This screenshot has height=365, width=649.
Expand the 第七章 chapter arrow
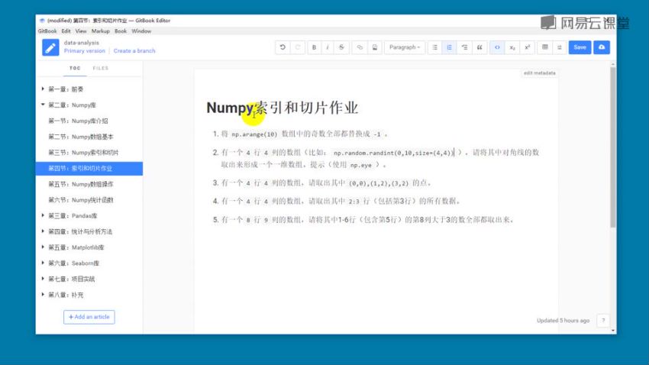point(43,279)
